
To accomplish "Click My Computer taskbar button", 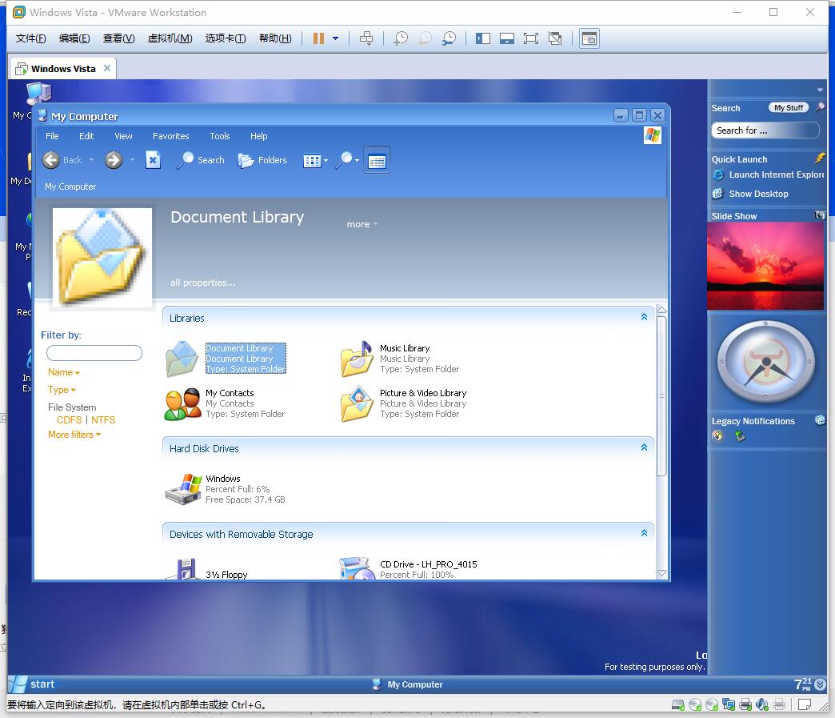I will pos(408,684).
